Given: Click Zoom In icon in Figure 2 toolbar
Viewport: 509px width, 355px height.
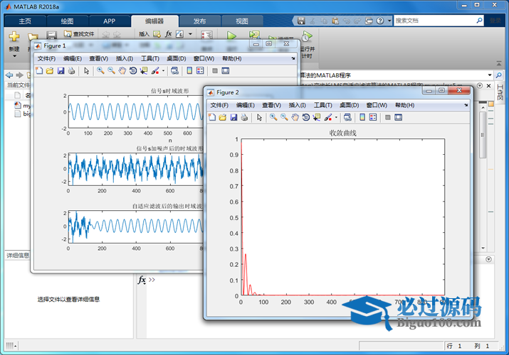Looking at the screenshot, I should pos(273,117).
